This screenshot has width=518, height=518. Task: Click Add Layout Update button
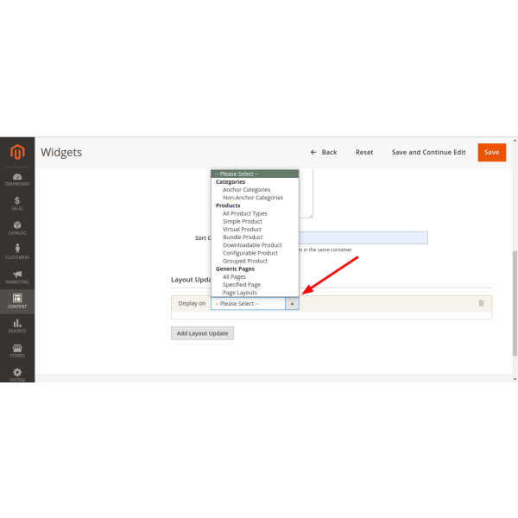click(x=202, y=333)
